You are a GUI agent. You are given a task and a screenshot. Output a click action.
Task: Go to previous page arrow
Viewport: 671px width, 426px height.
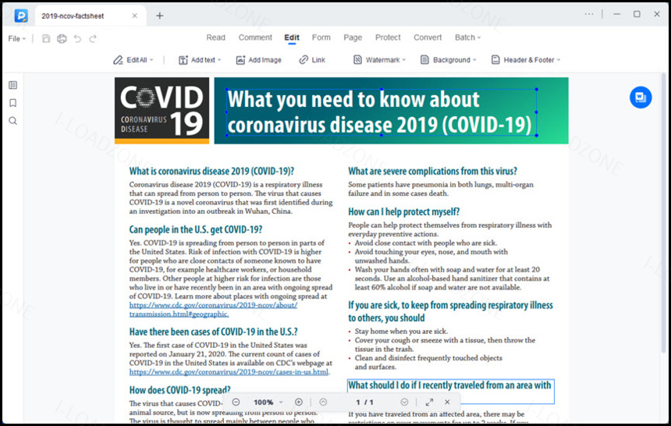323,402
